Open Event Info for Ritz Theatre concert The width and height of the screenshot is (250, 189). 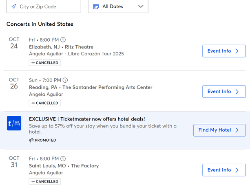pyautogui.click(x=224, y=51)
